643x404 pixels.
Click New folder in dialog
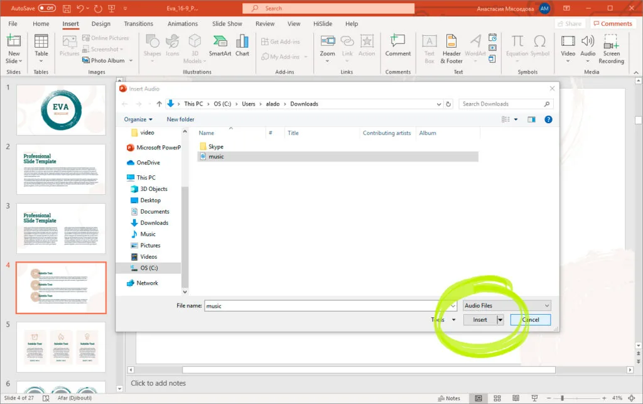(180, 119)
